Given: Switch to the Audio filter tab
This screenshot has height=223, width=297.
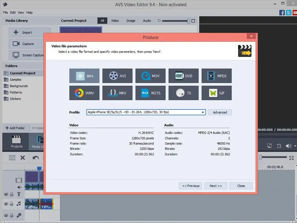Looking at the screenshot, I should 147,21.
